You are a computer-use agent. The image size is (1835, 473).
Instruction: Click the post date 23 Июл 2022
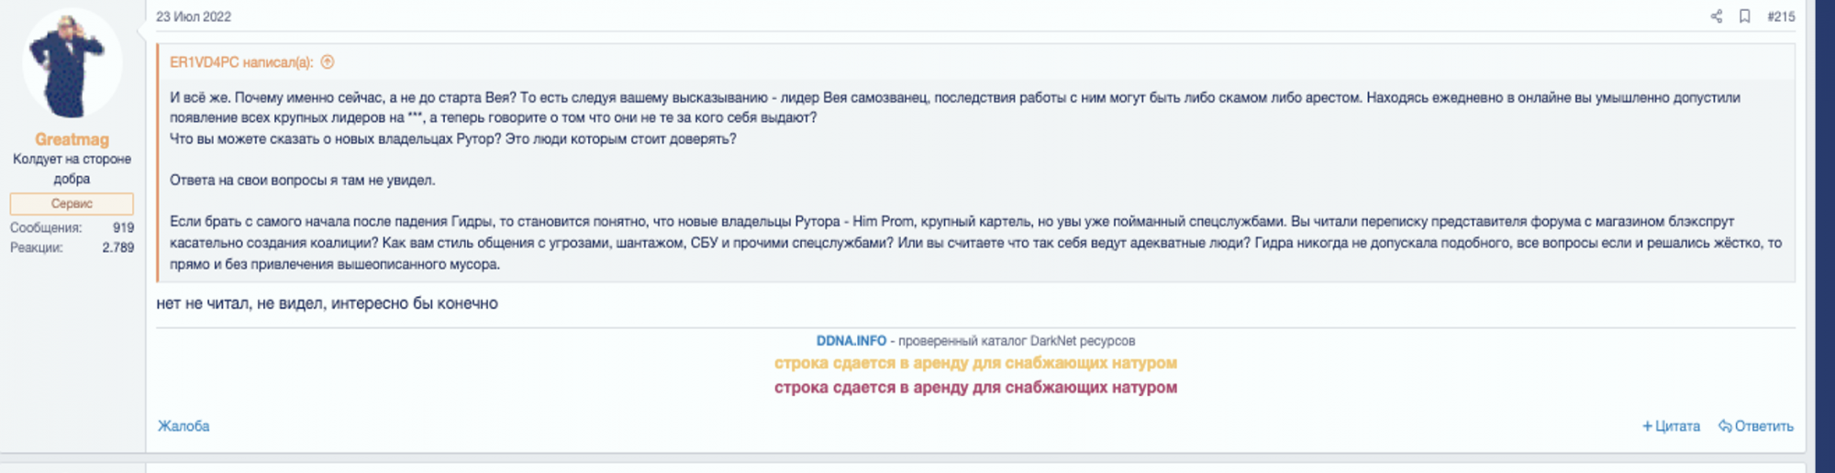(194, 16)
